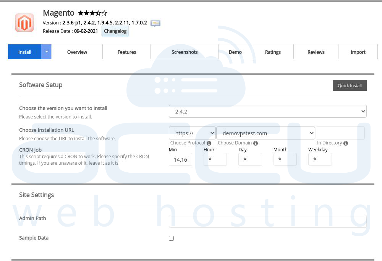Viewport: 382px width, 261px height.
Task: Open the Screenshots tab
Action: [185, 52]
